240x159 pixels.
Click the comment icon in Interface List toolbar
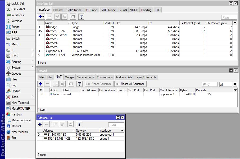click(73, 17)
